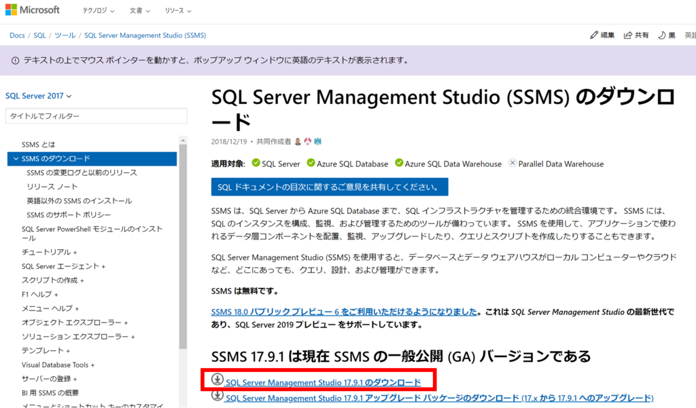Image resolution: width=696 pixels, height=408 pixels.
Task: Click the first contributor avatar
Action: point(298,141)
